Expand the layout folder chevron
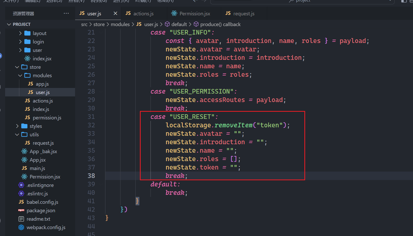 20,33
